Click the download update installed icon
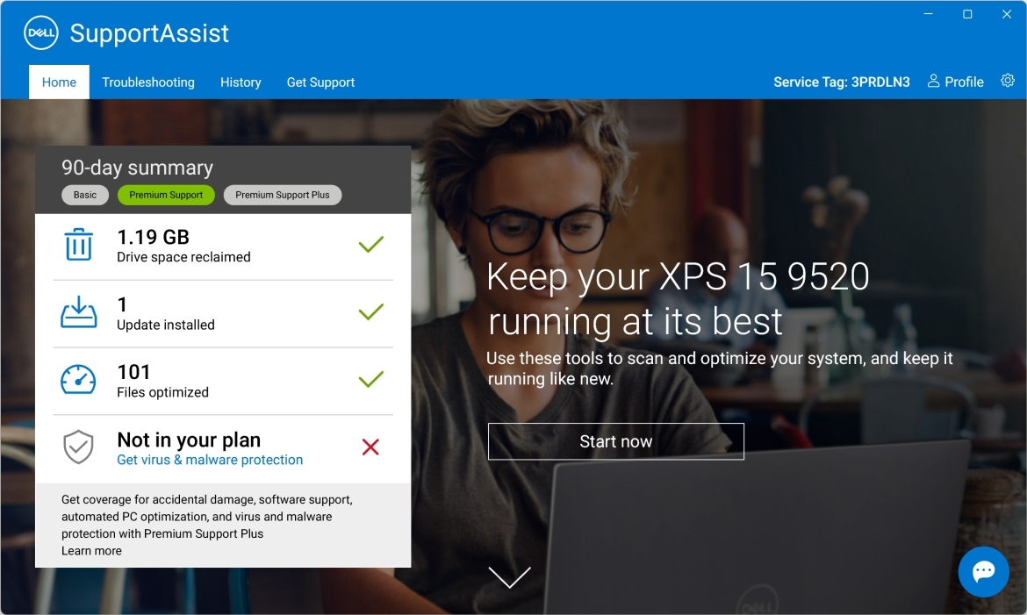Screen dimensions: 1027x615 point(79,311)
